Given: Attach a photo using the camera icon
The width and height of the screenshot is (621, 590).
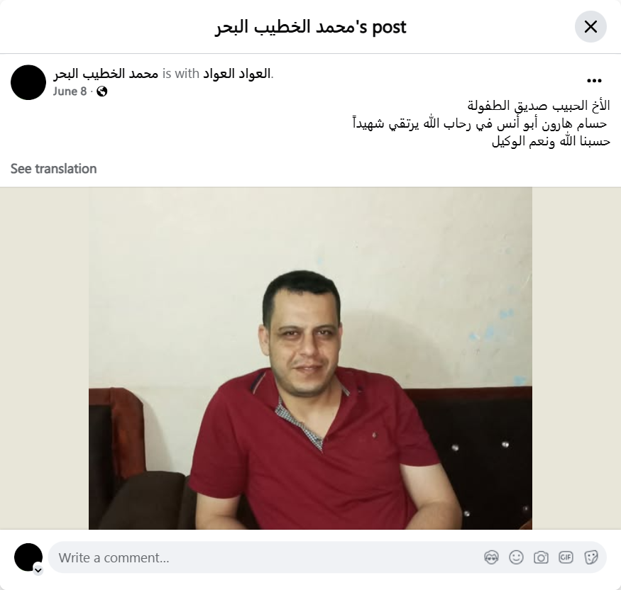Looking at the screenshot, I should (x=541, y=557).
